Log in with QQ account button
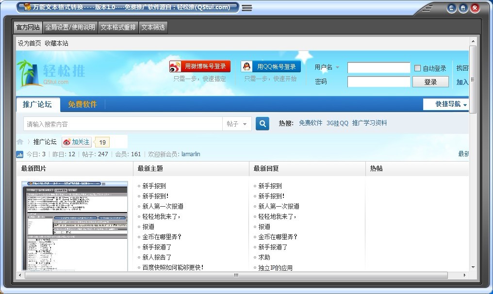Image resolution: width=493 pixels, height=294 pixels. (271, 66)
